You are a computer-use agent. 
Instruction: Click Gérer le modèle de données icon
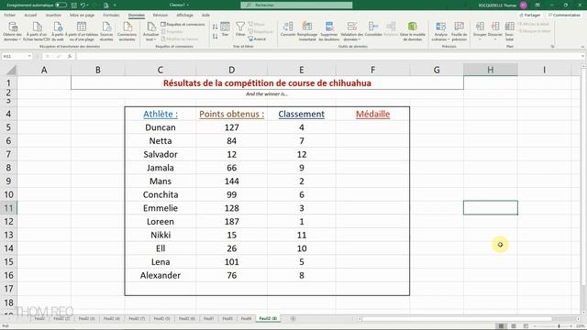413,31
